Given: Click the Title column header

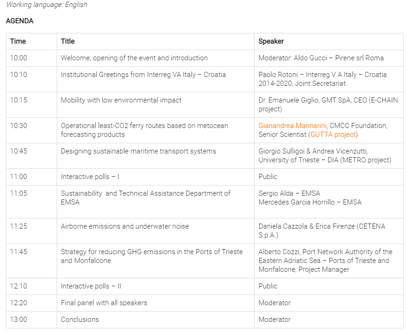Looking at the screenshot, I should pyautogui.click(x=68, y=41).
